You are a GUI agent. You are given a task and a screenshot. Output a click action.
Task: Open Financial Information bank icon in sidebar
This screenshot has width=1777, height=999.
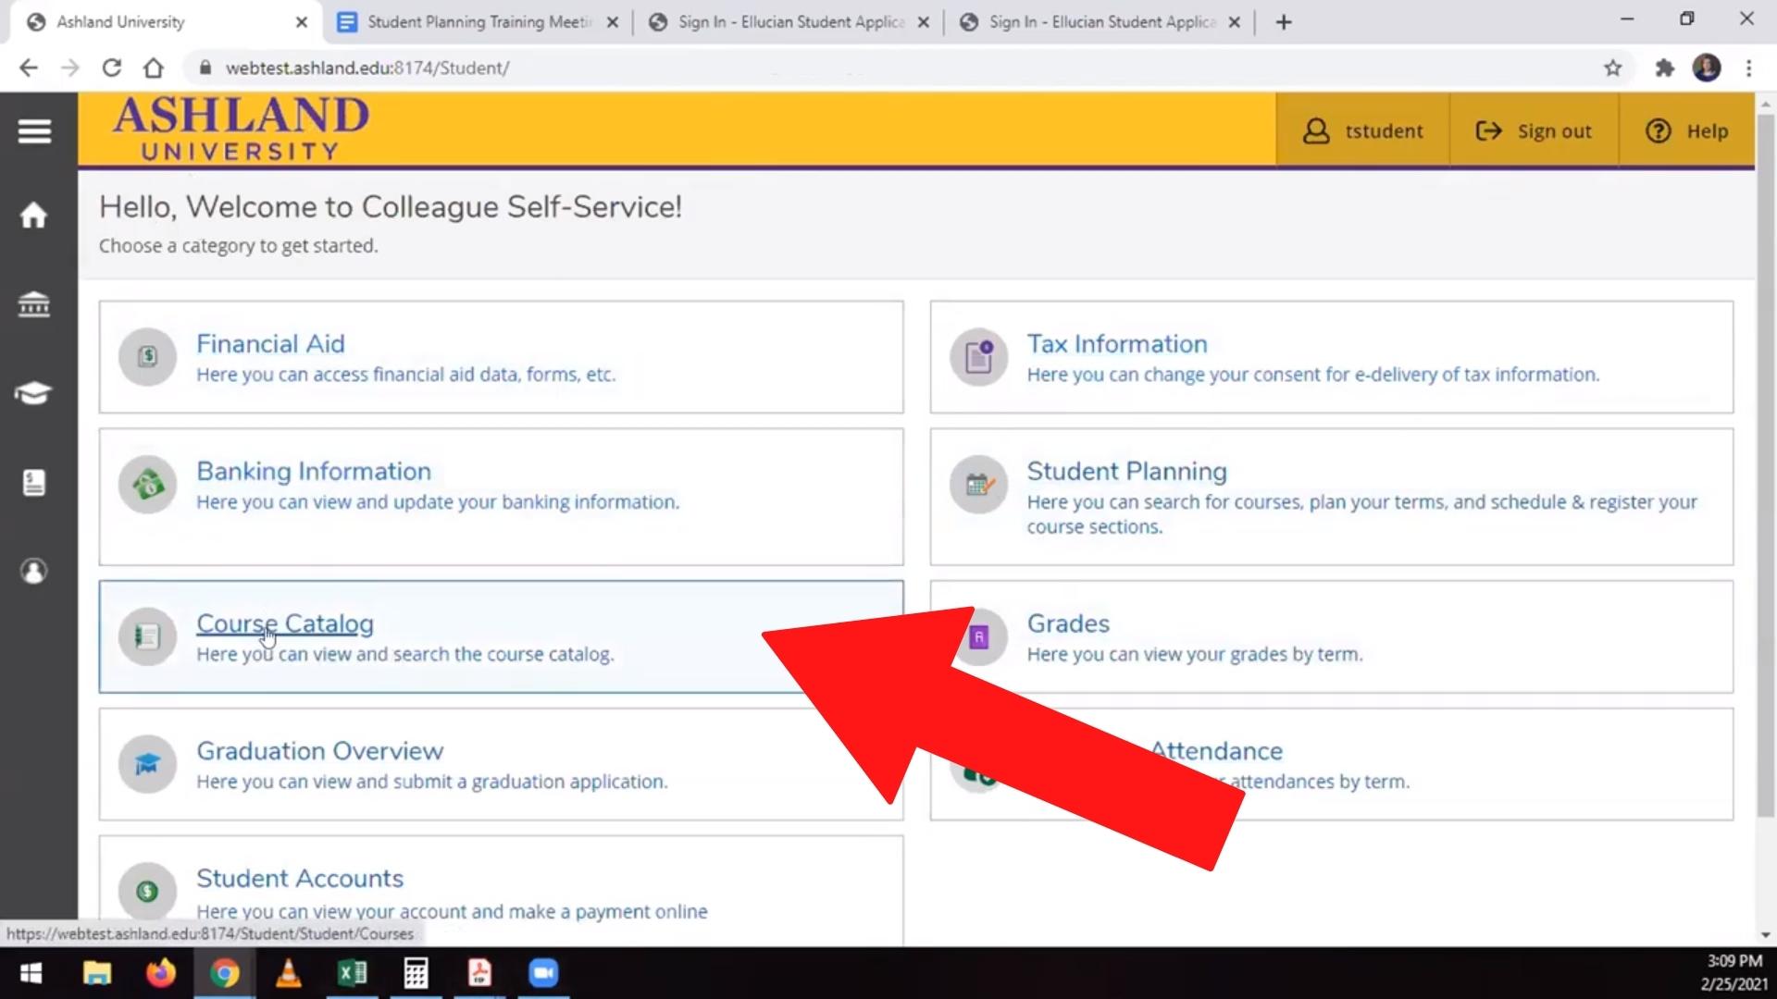click(x=34, y=303)
